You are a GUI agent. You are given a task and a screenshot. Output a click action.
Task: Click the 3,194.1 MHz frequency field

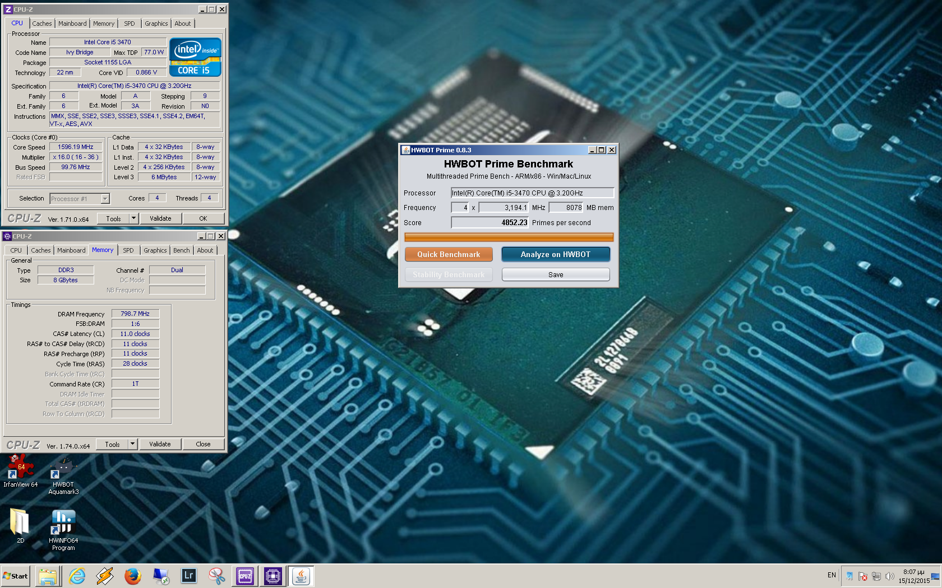click(504, 208)
